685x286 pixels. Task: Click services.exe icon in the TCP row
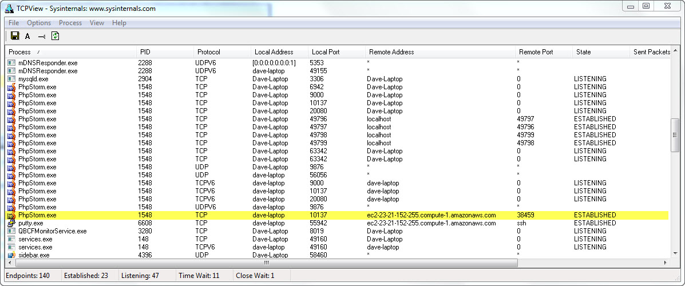11,239
